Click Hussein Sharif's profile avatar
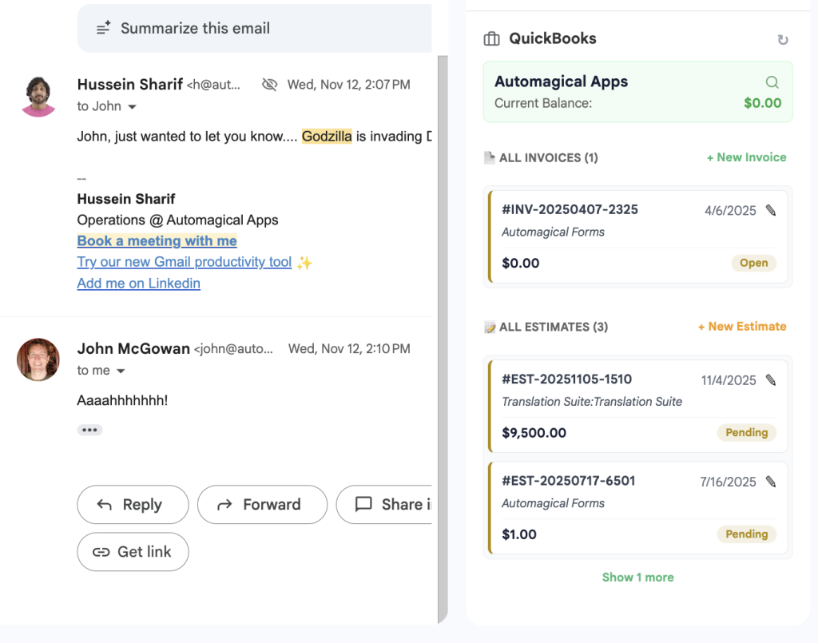 pos(39,97)
